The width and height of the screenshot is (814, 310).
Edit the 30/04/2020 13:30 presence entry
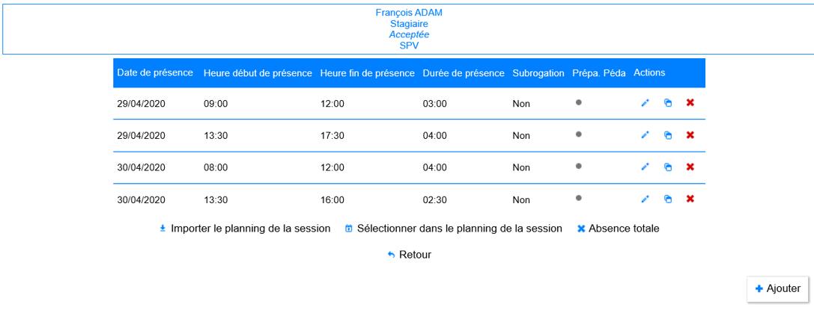click(x=645, y=199)
